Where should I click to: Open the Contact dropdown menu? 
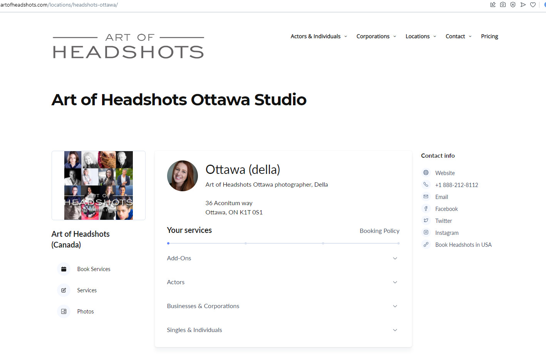tap(459, 36)
